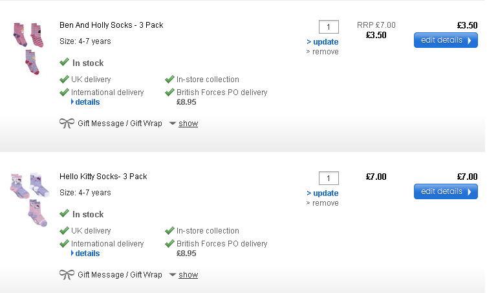The width and height of the screenshot is (487, 293).
Task: Click Hello Kitty socks product thumbnail
Action: pos(29,199)
